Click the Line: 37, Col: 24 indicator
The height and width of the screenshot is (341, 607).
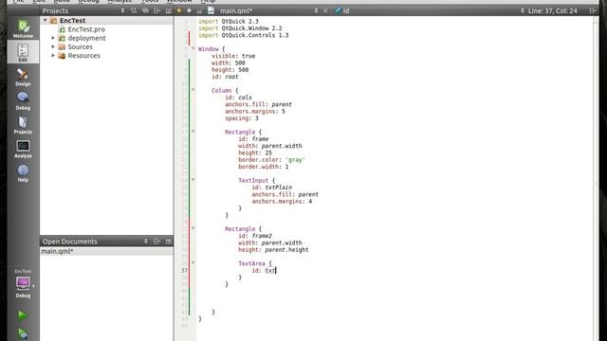click(x=552, y=10)
